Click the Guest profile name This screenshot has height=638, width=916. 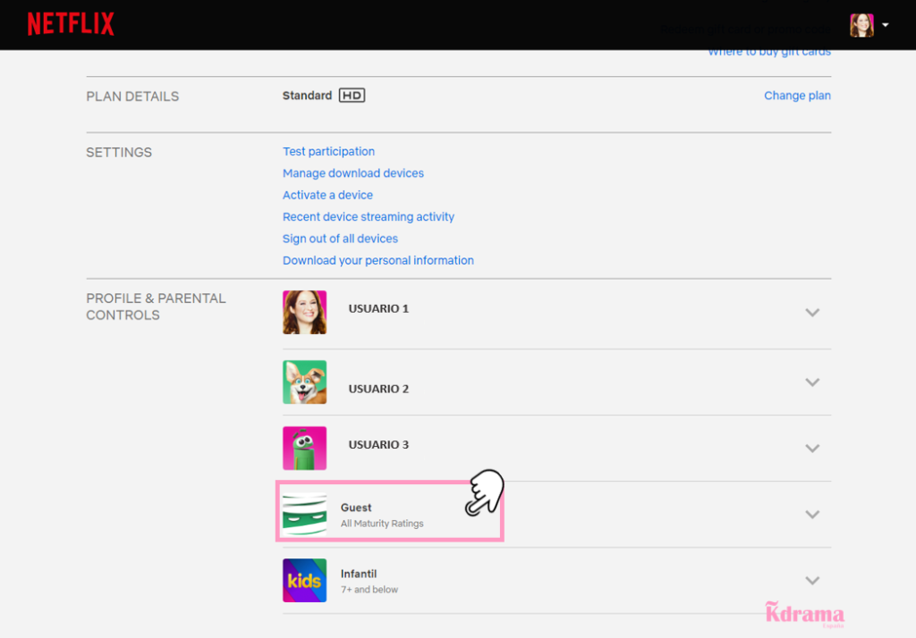point(356,508)
